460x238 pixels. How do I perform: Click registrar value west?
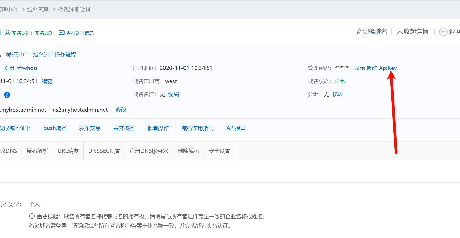point(171,81)
